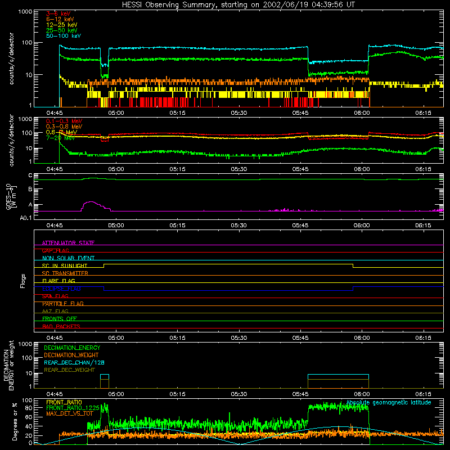Click 06:15 under the MeV counts panel
This screenshot has height=450, width=450.
(x=423, y=169)
